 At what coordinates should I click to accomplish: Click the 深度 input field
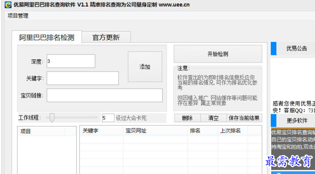tap(71, 61)
